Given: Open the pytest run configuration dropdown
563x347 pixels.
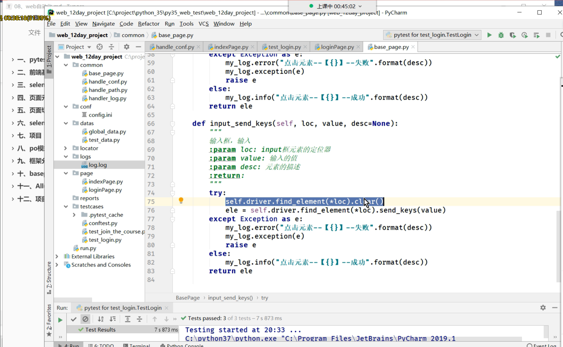Looking at the screenshot, I should tap(432, 35).
